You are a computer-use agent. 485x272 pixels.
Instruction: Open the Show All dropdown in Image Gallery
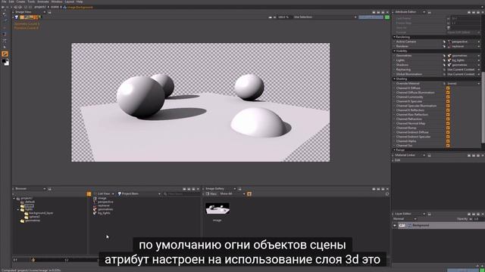click(x=233, y=194)
